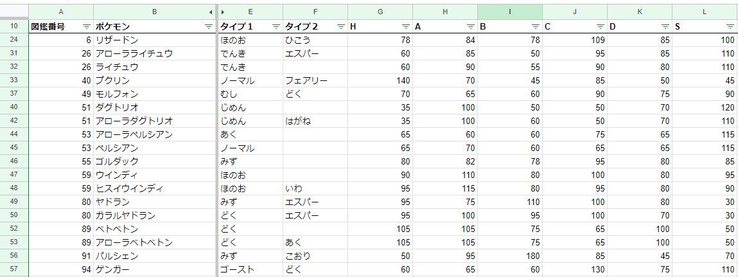Click the タイプ1 filter icon

pos(276,26)
